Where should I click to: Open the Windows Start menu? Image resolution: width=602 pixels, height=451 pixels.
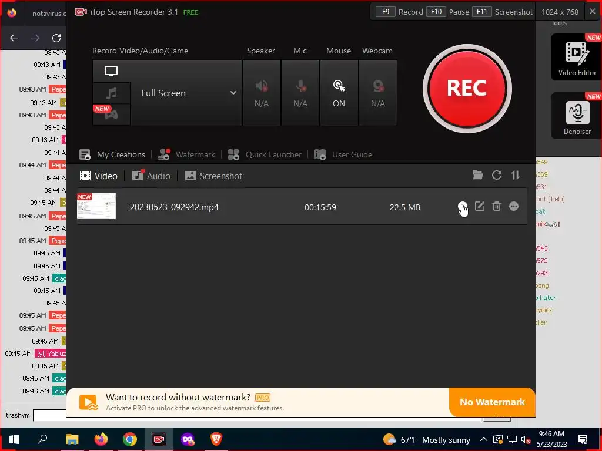coord(14,439)
